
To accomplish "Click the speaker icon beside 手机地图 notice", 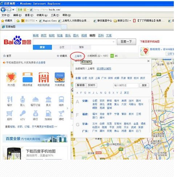I will coord(4,62).
